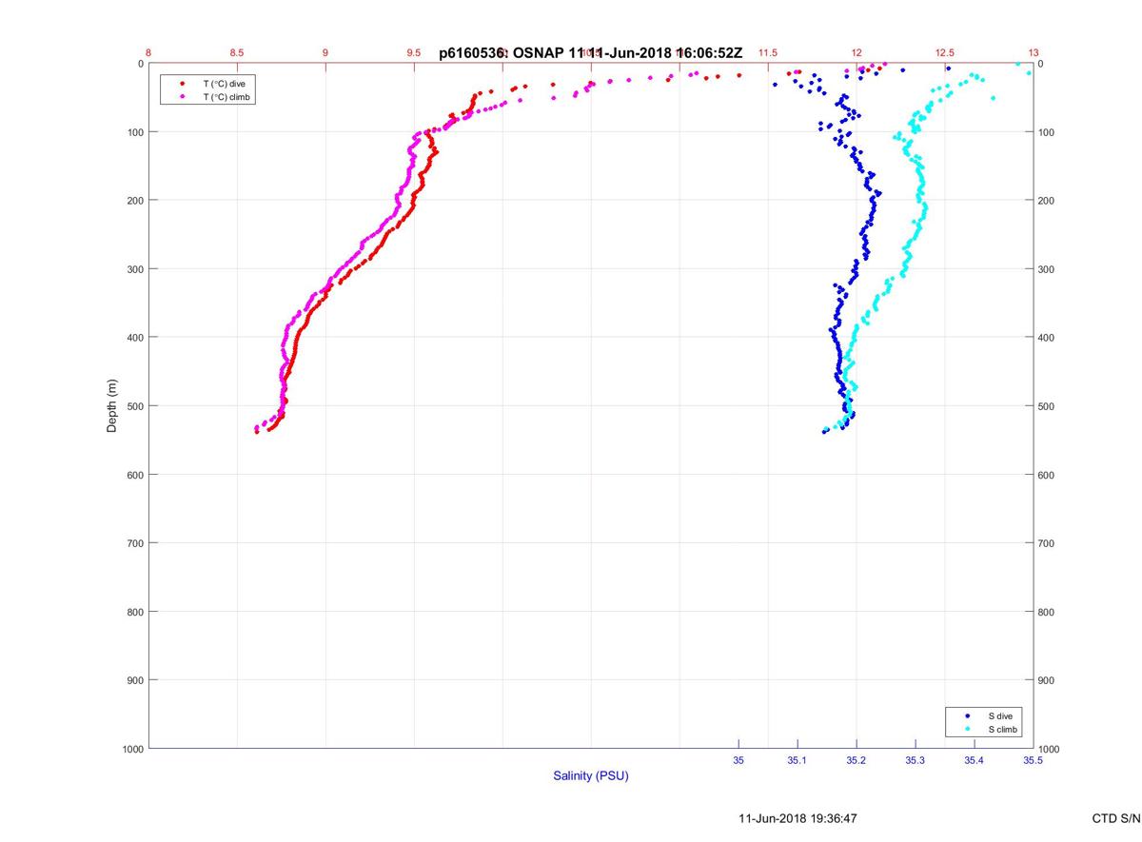The image size is (1142, 842).
Task: Click '300' on the right depth axis
Action: (1048, 269)
